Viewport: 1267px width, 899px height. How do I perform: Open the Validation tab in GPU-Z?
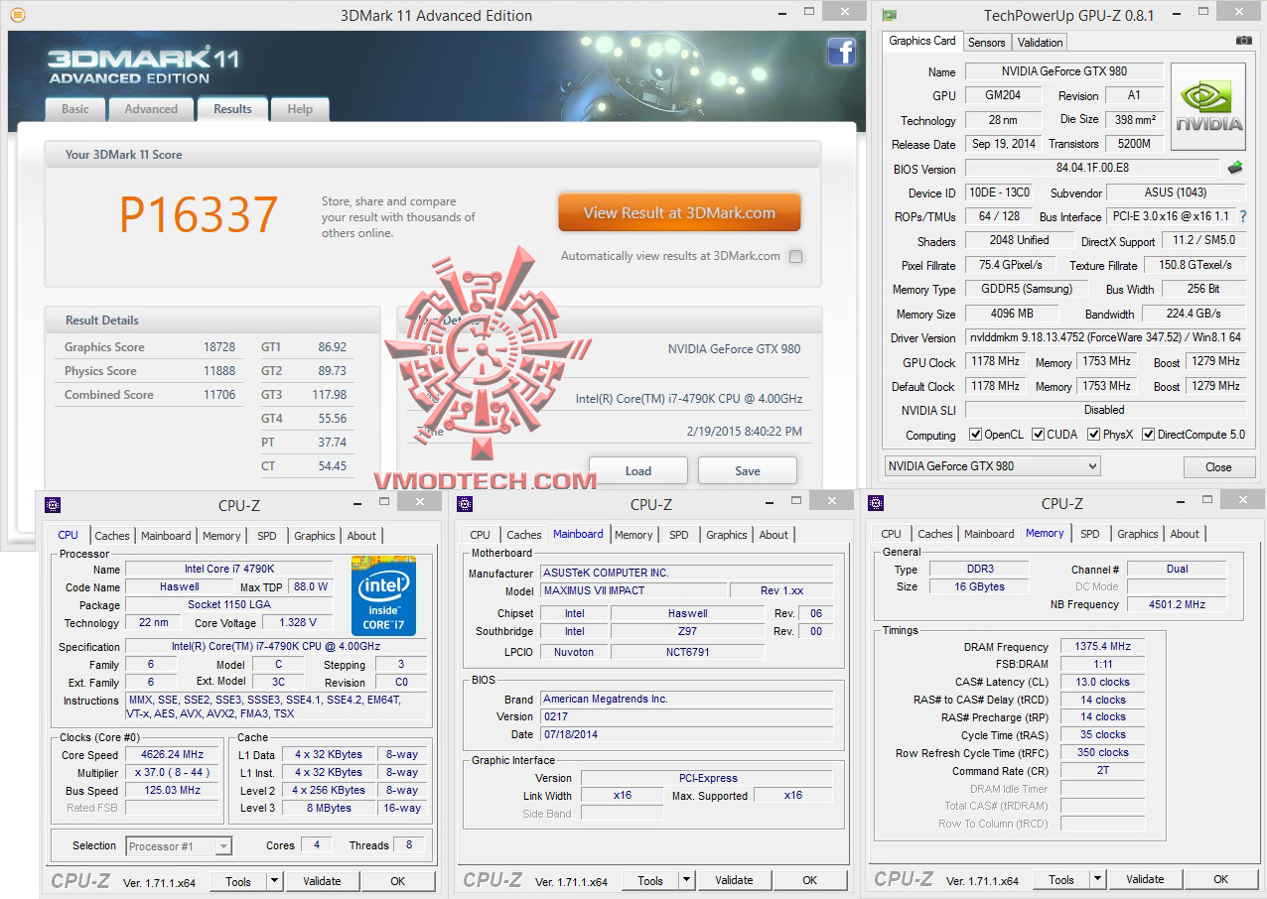(x=1041, y=42)
